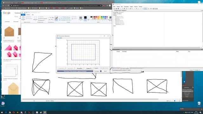Viewport: 203px width, 114px height.
Task: Click the Chrome reload icon
Action: (8, 6)
